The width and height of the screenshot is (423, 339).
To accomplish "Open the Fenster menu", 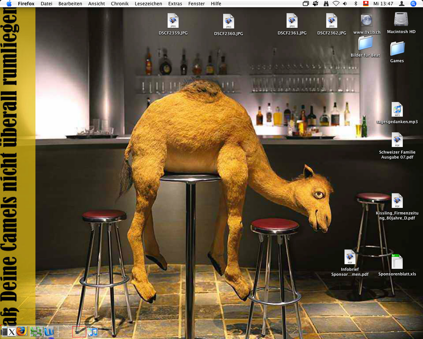I will [x=196, y=3].
